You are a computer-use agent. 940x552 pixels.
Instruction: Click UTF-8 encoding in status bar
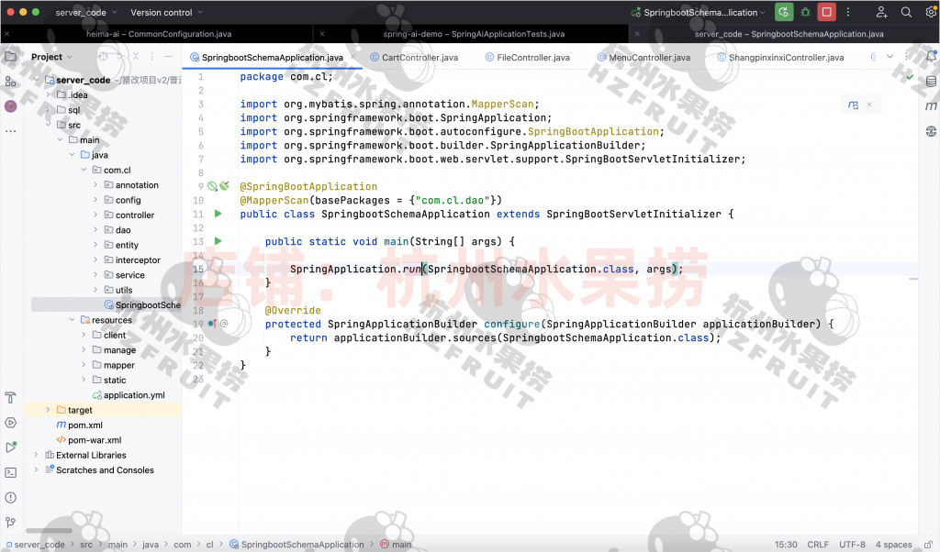[851, 545]
